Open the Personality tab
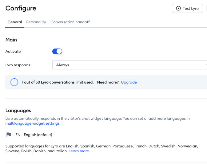This screenshot has height=164, width=207. point(36,22)
